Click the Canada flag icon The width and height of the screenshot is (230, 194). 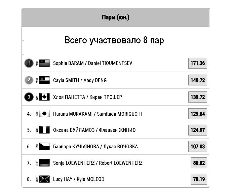pyautogui.click(x=44, y=97)
